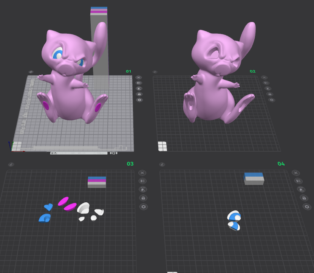Edit plate 02 name with pencil icon
The width and height of the screenshot is (314, 273).
pyautogui.click(x=155, y=72)
